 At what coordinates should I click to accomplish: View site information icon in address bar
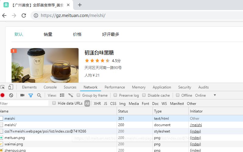[36, 16]
